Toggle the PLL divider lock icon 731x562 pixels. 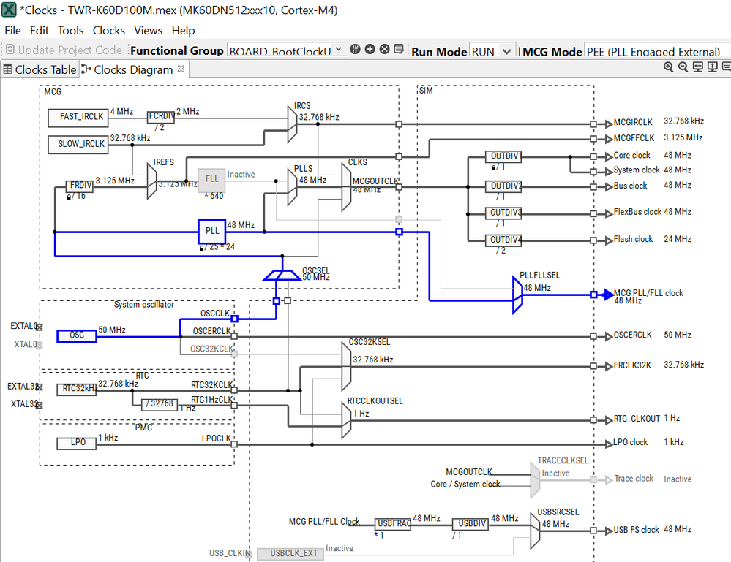click(201, 248)
